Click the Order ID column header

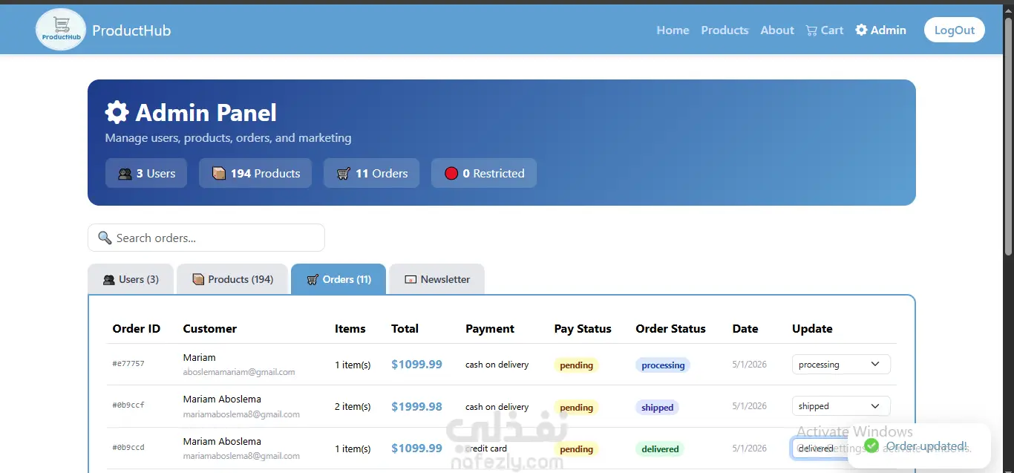[x=137, y=328]
